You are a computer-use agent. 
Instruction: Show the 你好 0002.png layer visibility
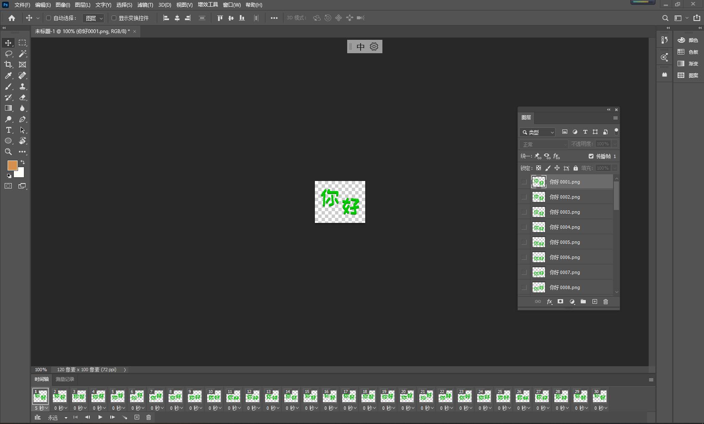click(524, 197)
